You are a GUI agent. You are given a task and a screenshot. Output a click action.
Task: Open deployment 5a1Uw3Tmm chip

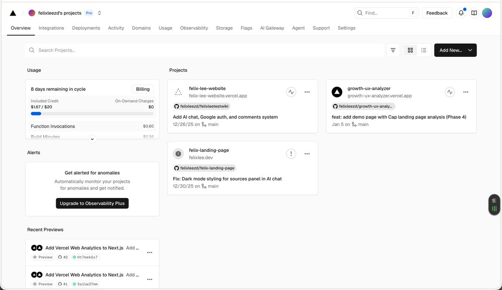click(85, 284)
